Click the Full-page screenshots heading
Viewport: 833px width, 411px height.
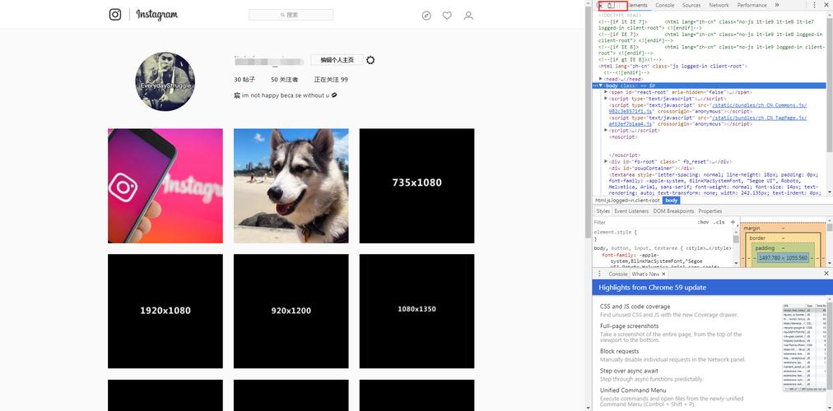(x=629, y=326)
